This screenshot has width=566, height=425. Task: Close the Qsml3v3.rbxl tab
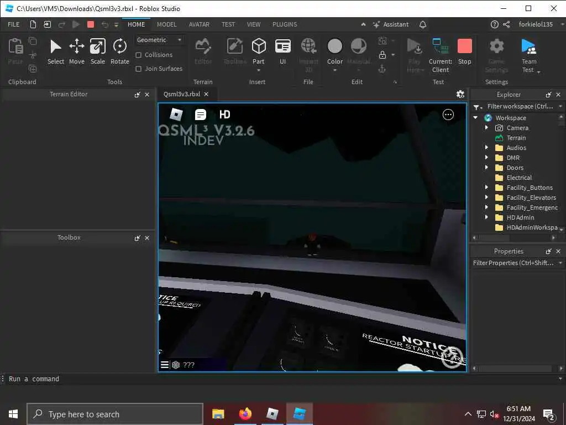point(206,94)
